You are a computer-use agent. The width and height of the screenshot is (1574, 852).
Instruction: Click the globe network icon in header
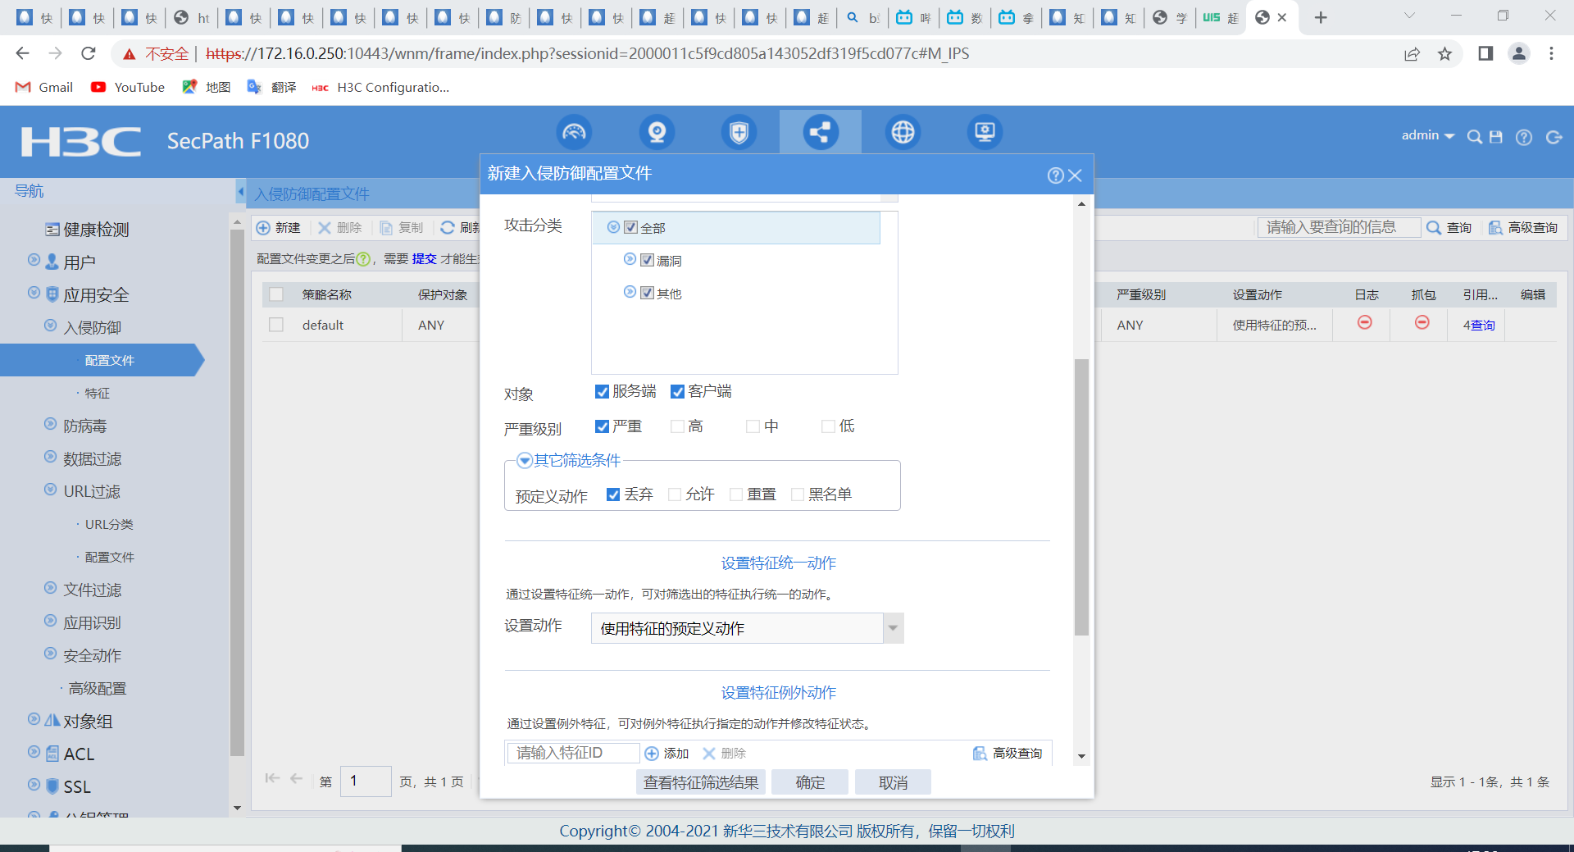903,132
